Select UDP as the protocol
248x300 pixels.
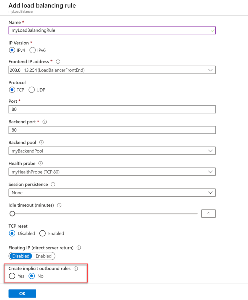(31, 90)
